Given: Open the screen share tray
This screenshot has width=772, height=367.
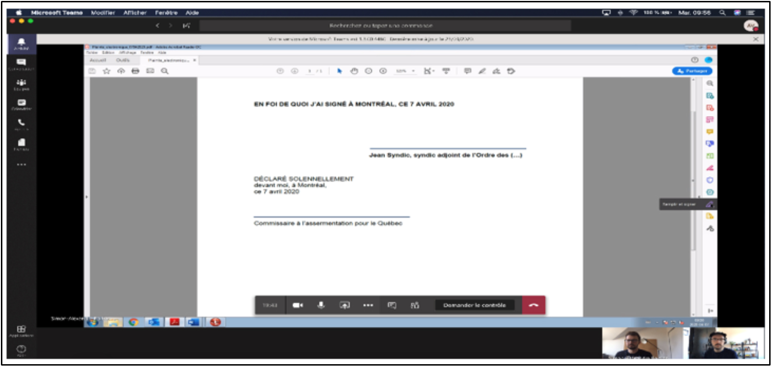Looking at the screenshot, I should pyautogui.click(x=345, y=305).
